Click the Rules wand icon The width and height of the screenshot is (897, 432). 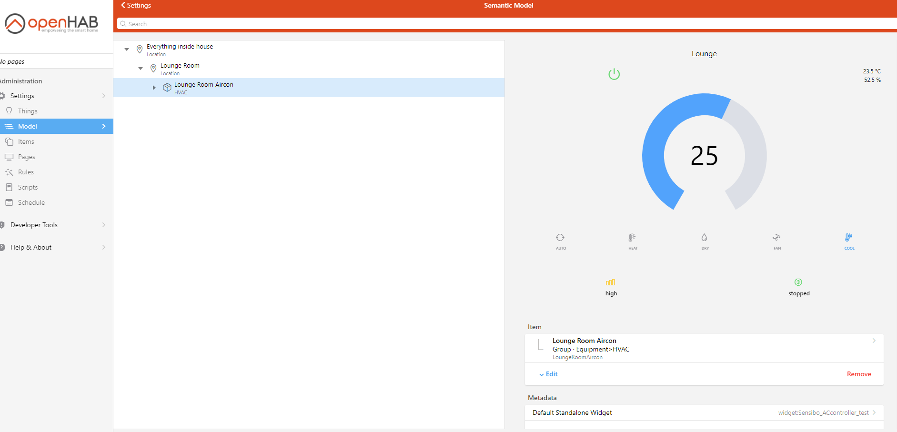pos(9,172)
